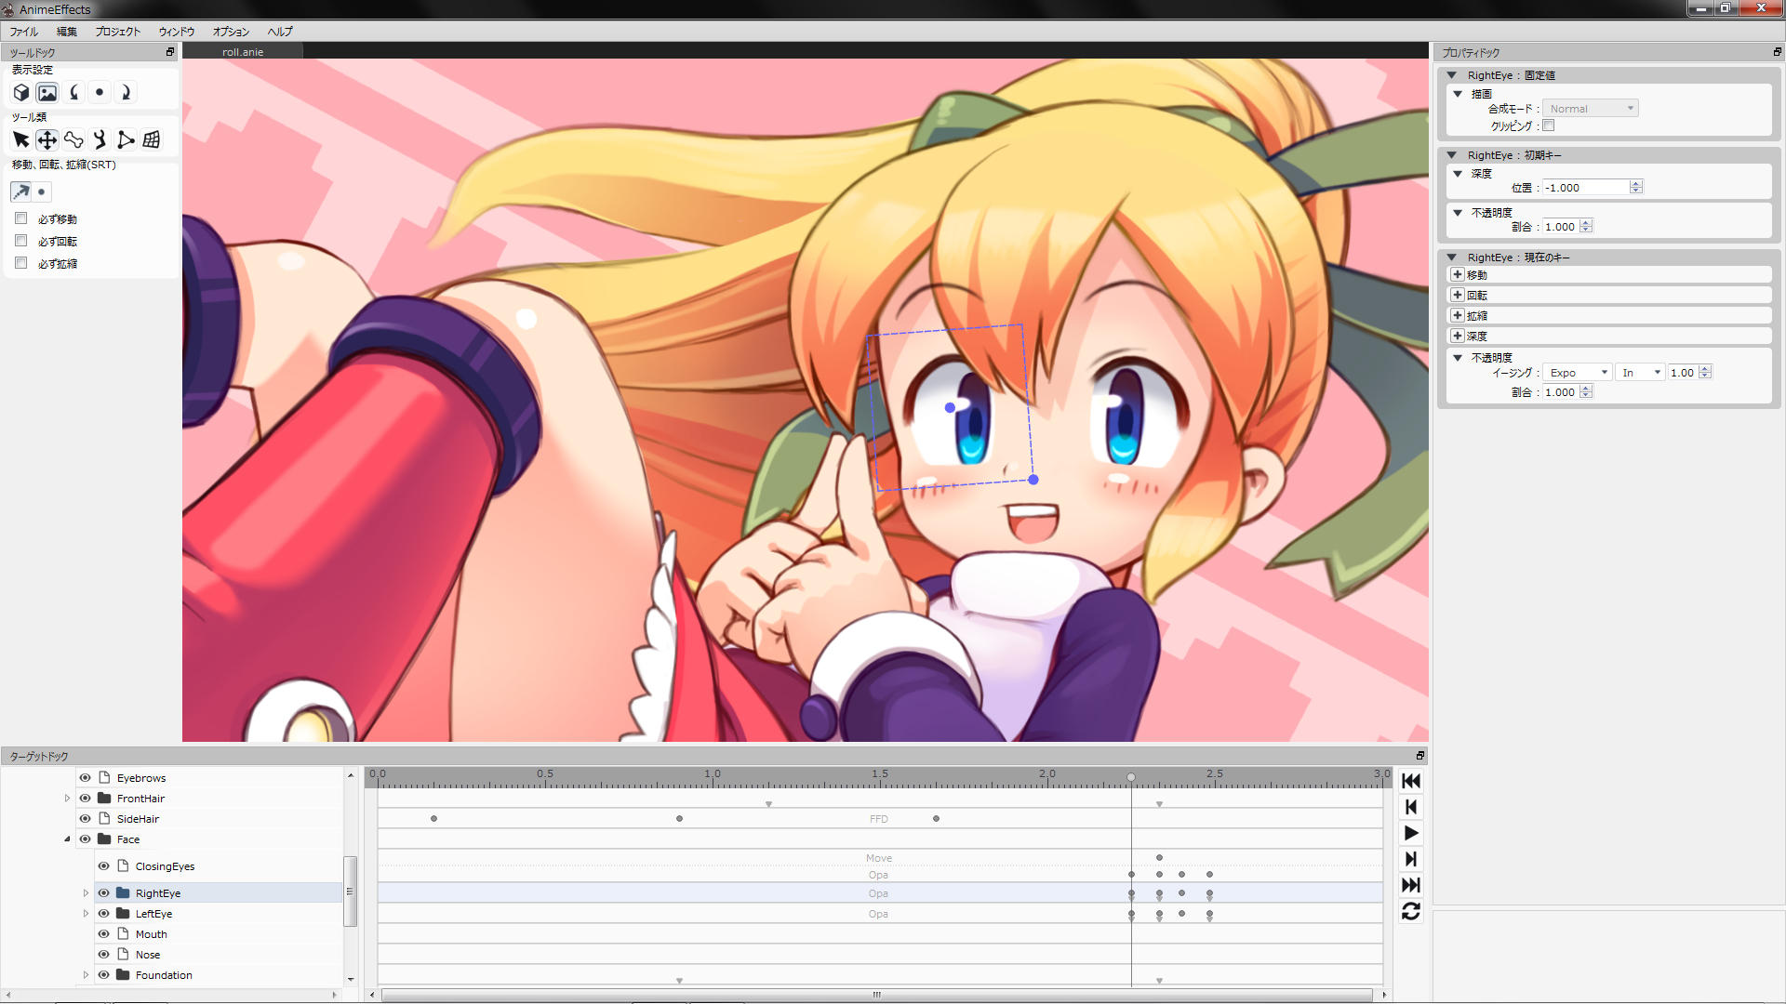Float the tool dock panel
This screenshot has width=1786, height=1004.
click(x=170, y=52)
